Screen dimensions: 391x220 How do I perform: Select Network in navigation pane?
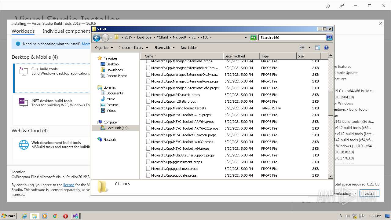110,140
